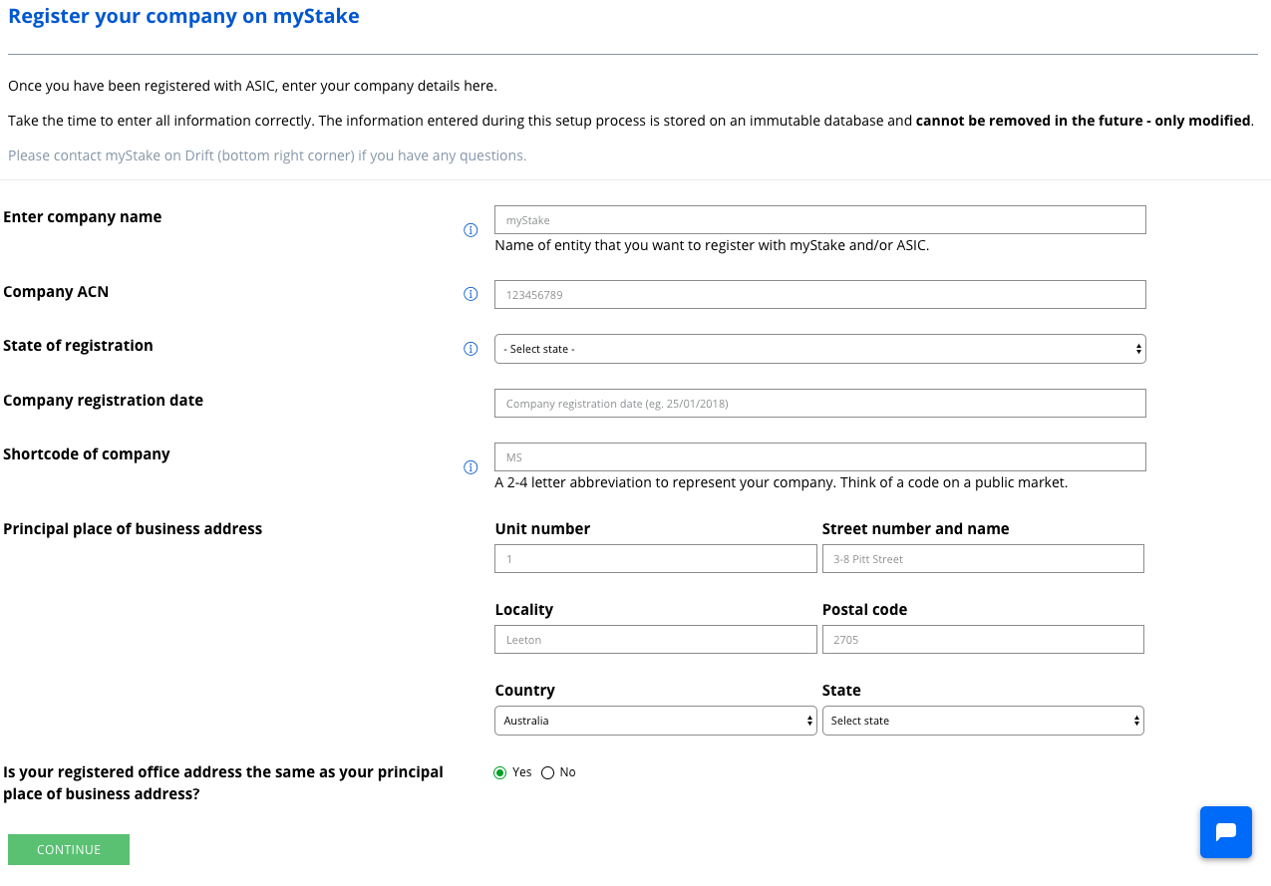The image size is (1271, 886).
Task: Click info icon next to company name
Action: pos(471,230)
